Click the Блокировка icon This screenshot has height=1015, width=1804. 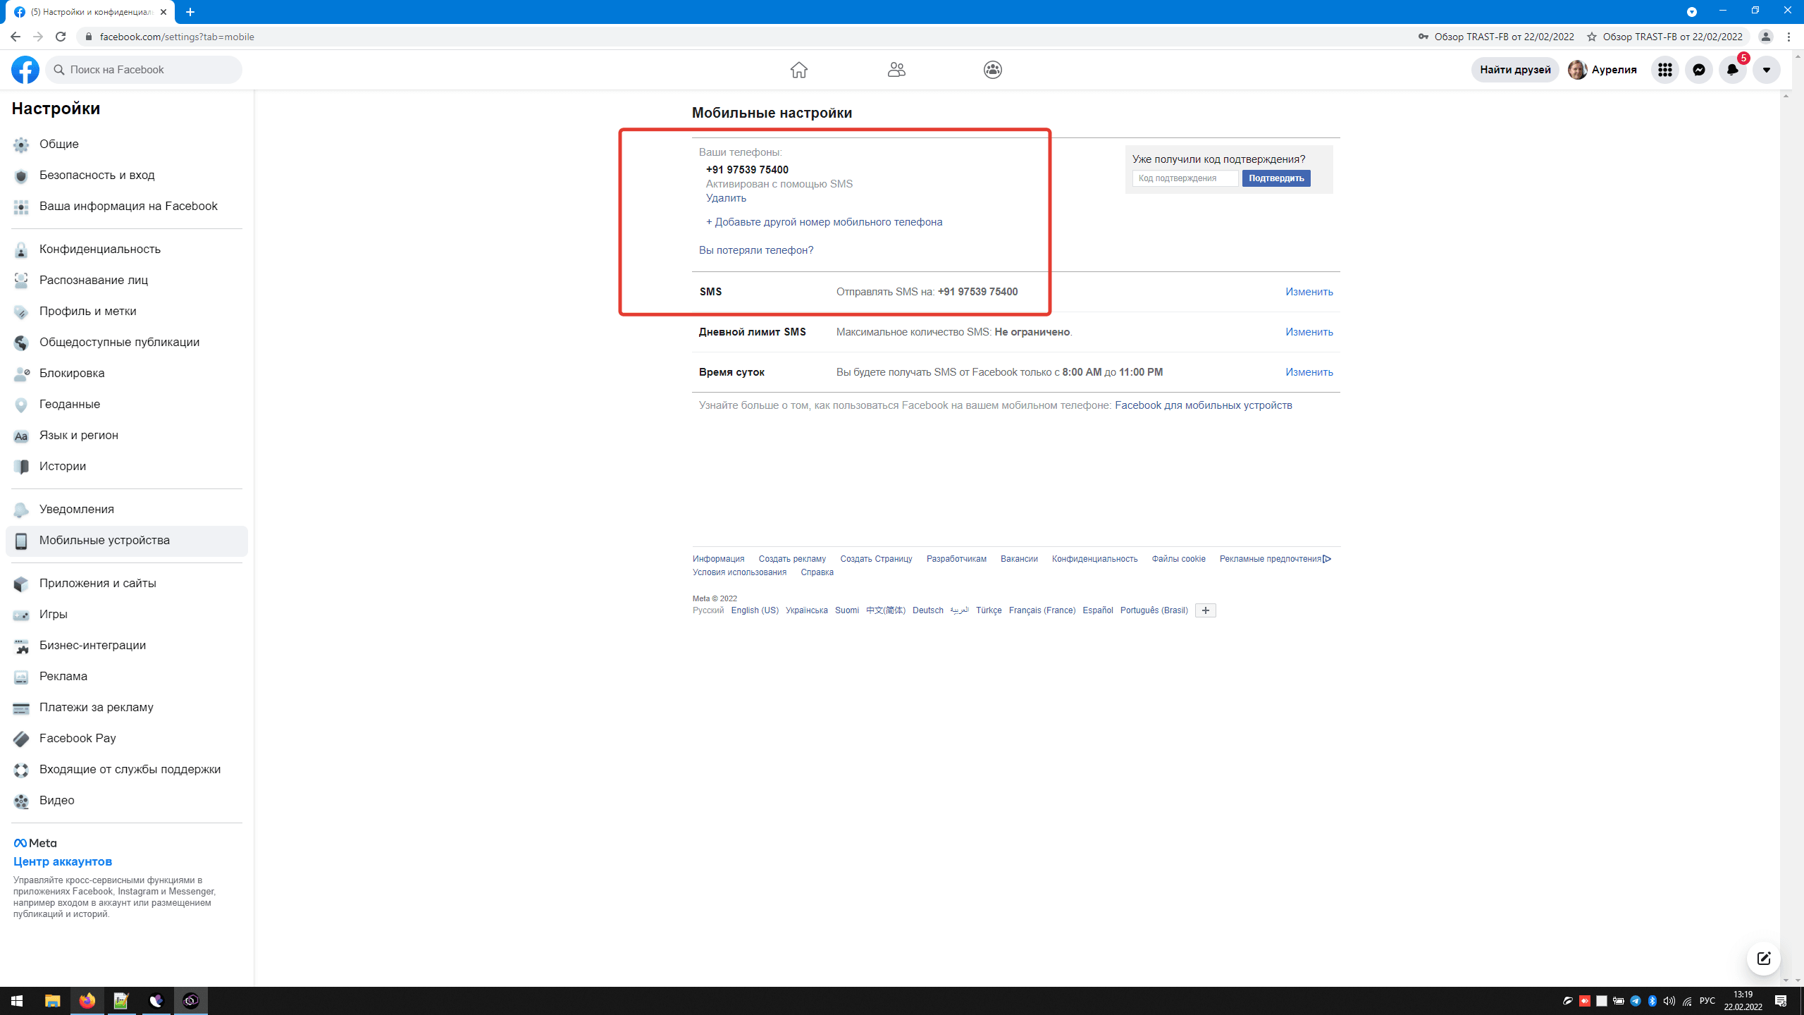[21, 374]
